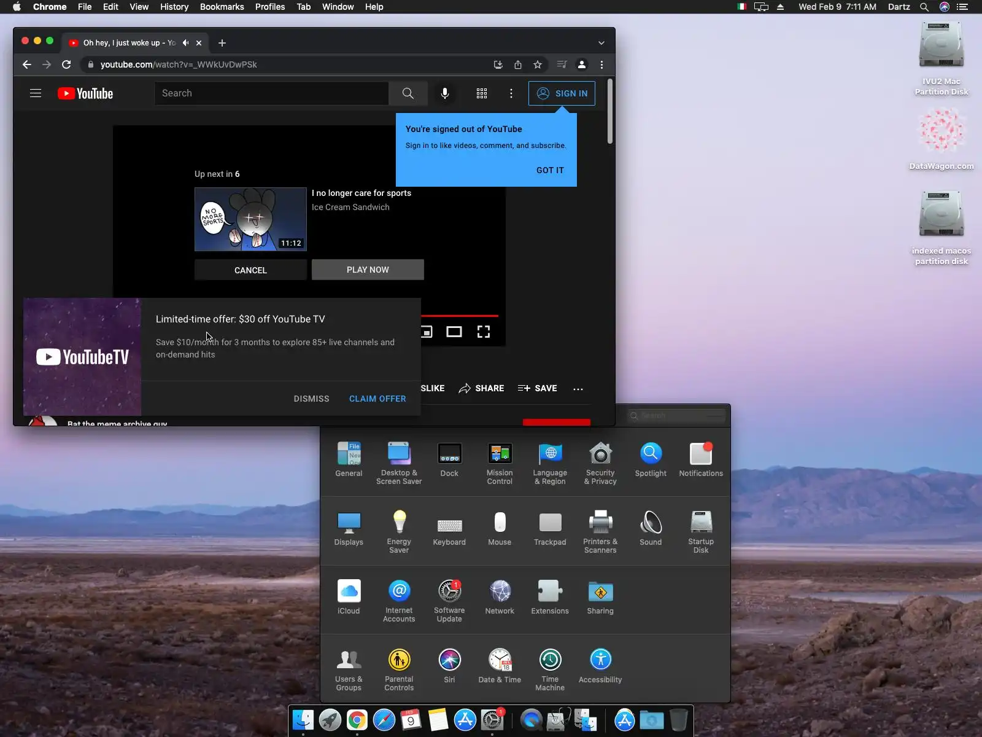
Task: Open Users & Groups preferences
Action: click(349, 669)
